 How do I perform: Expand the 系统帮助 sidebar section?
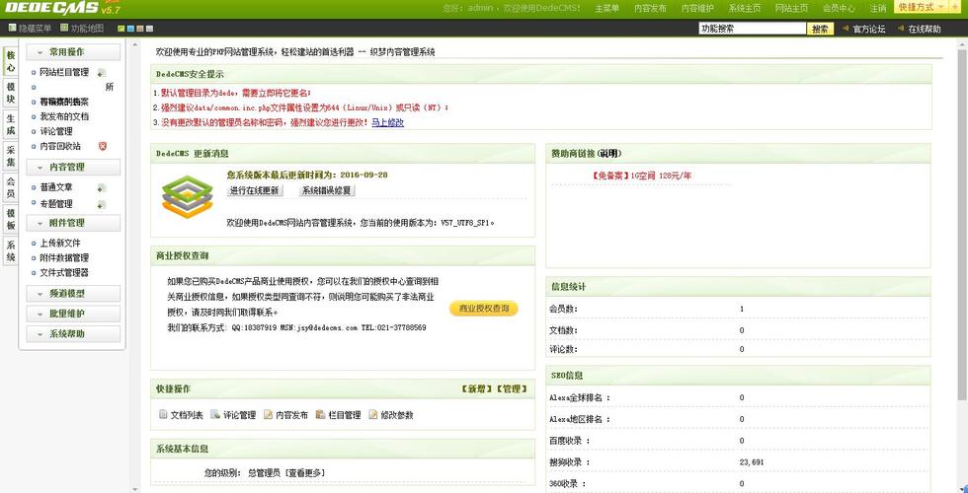tap(73, 334)
